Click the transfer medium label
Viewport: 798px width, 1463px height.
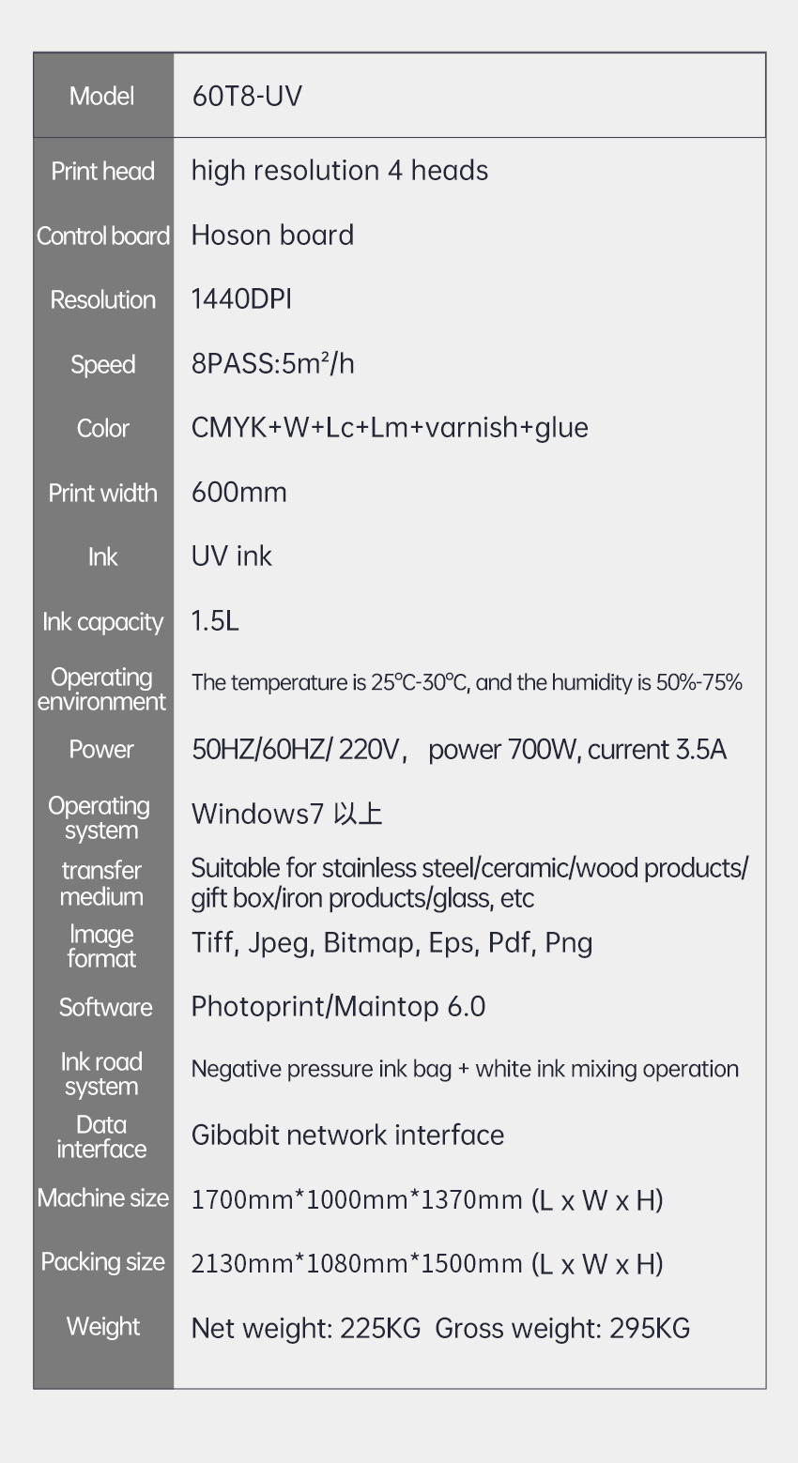(101, 883)
